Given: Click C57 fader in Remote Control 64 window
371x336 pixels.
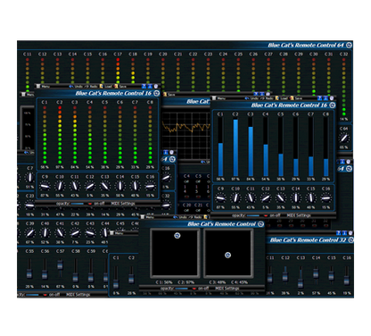Looking at the screenshot, I should tap(60, 265).
